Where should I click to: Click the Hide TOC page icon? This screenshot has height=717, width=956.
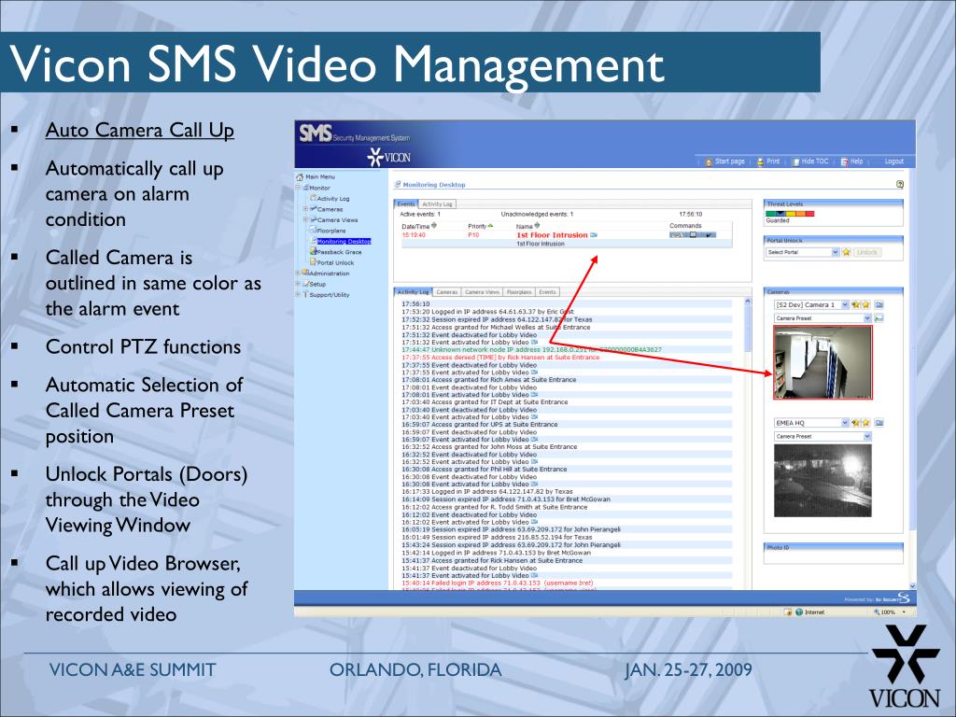tap(795, 162)
